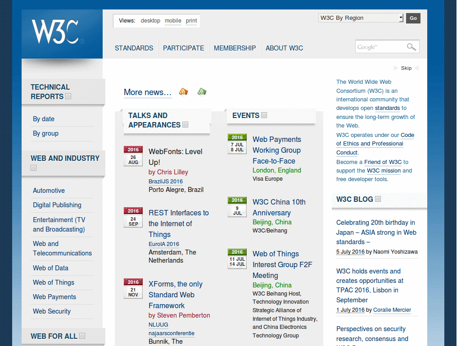Open the Automotive link
Viewport: 461px width, 346px height.
pos(49,191)
